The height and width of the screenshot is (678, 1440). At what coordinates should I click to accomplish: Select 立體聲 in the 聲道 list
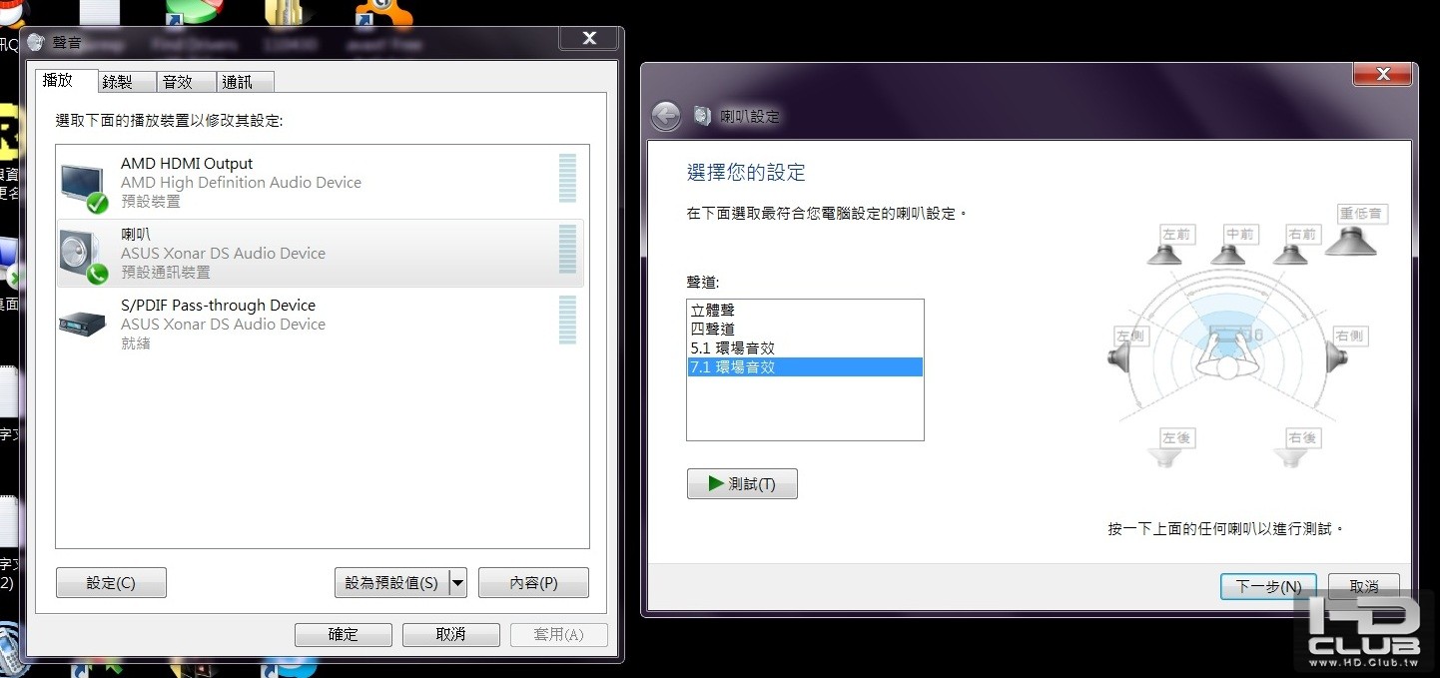coord(805,311)
